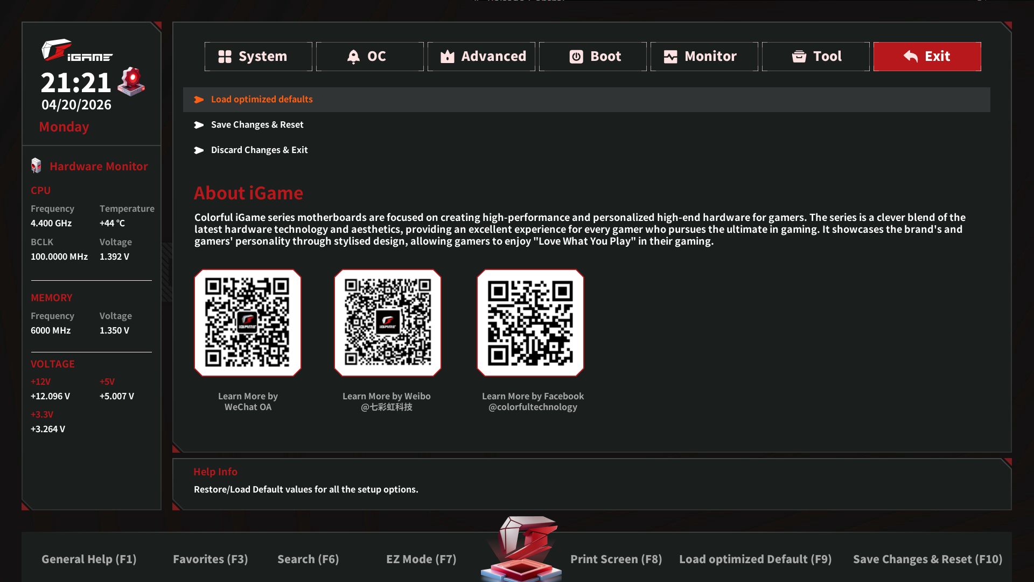This screenshot has width=1034, height=582.
Task: Click CPU frequency value 4.400 GHz
Action: tap(51, 223)
